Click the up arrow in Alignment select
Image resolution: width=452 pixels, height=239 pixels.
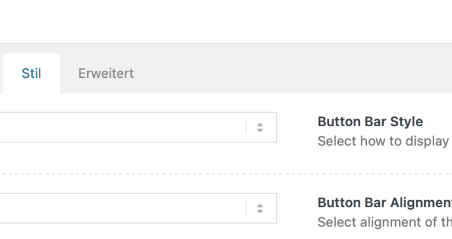[260, 206]
